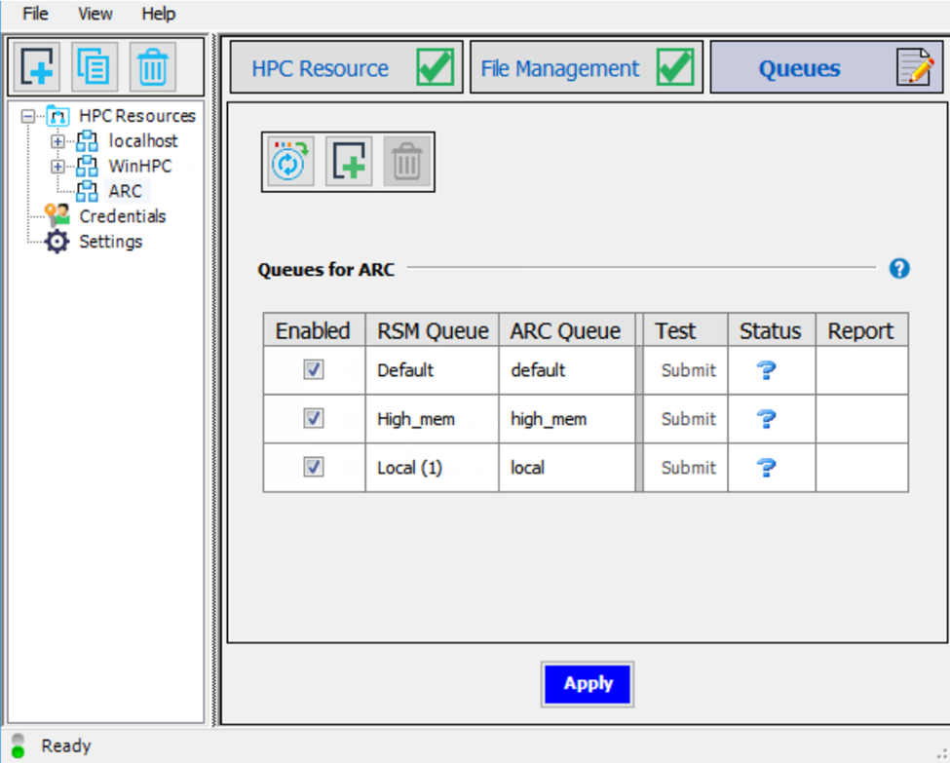Switch to the File Management tab
Screen dimensions: 950x763
[x=559, y=67]
